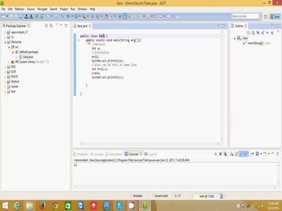Image resolution: width=282 pixels, height=211 pixels.
Task: Toggle Hide Static Members in Outline toolbar
Action: (263, 33)
